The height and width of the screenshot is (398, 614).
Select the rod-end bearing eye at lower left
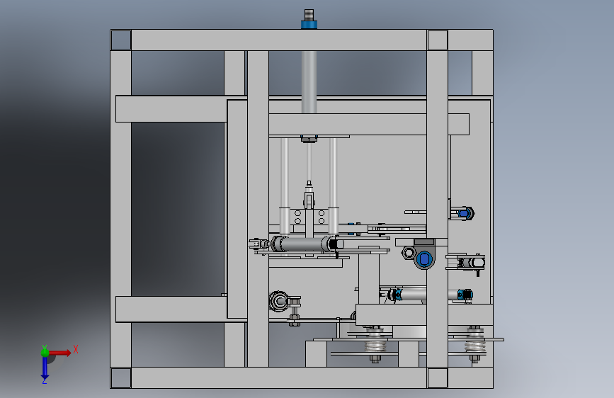click(278, 301)
